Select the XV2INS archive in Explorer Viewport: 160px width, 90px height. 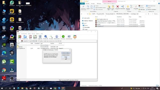(x=120, y=24)
